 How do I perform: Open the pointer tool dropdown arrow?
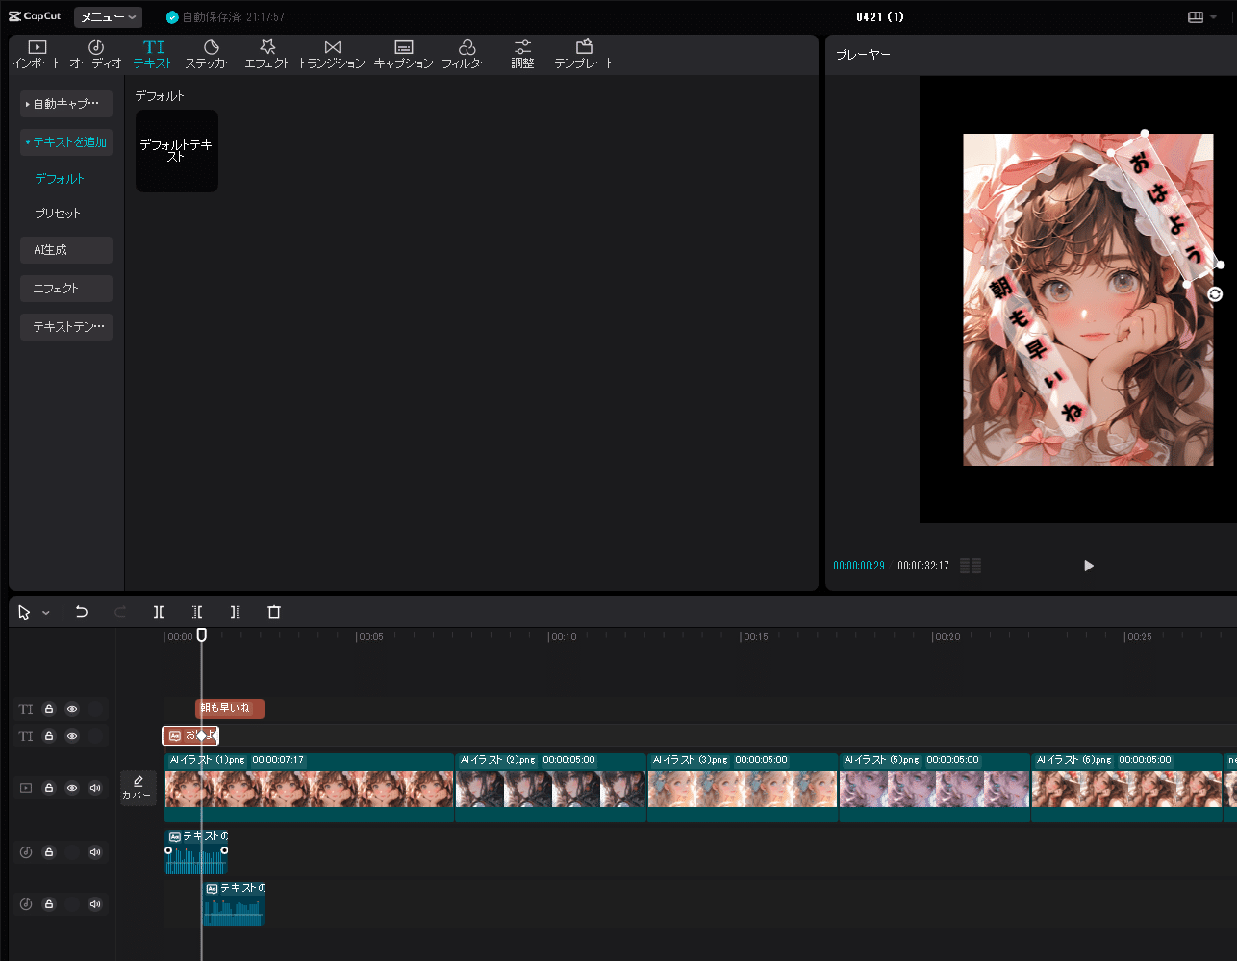[x=45, y=613]
